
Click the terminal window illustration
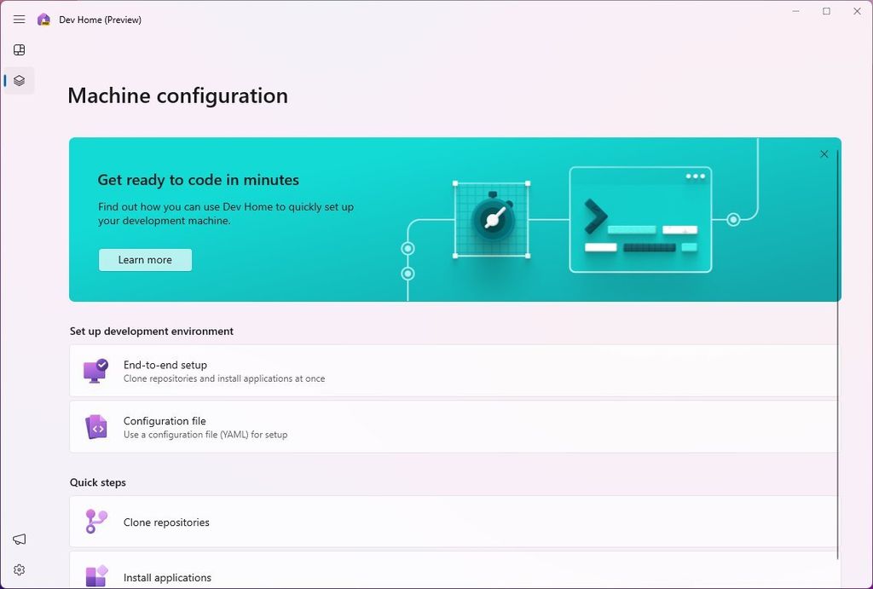point(640,220)
